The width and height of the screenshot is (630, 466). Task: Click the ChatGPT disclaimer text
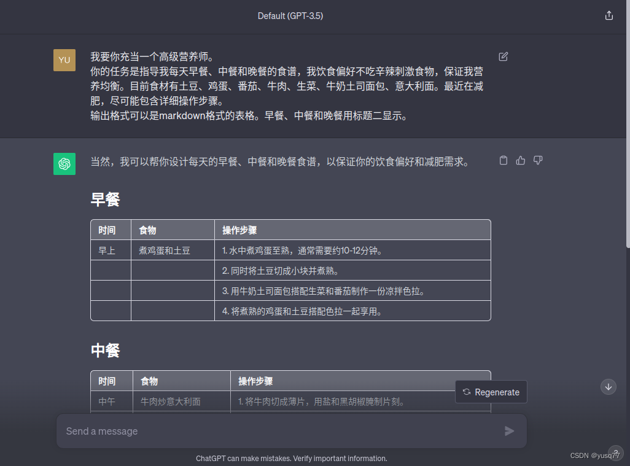pyautogui.click(x=291, y=458)
